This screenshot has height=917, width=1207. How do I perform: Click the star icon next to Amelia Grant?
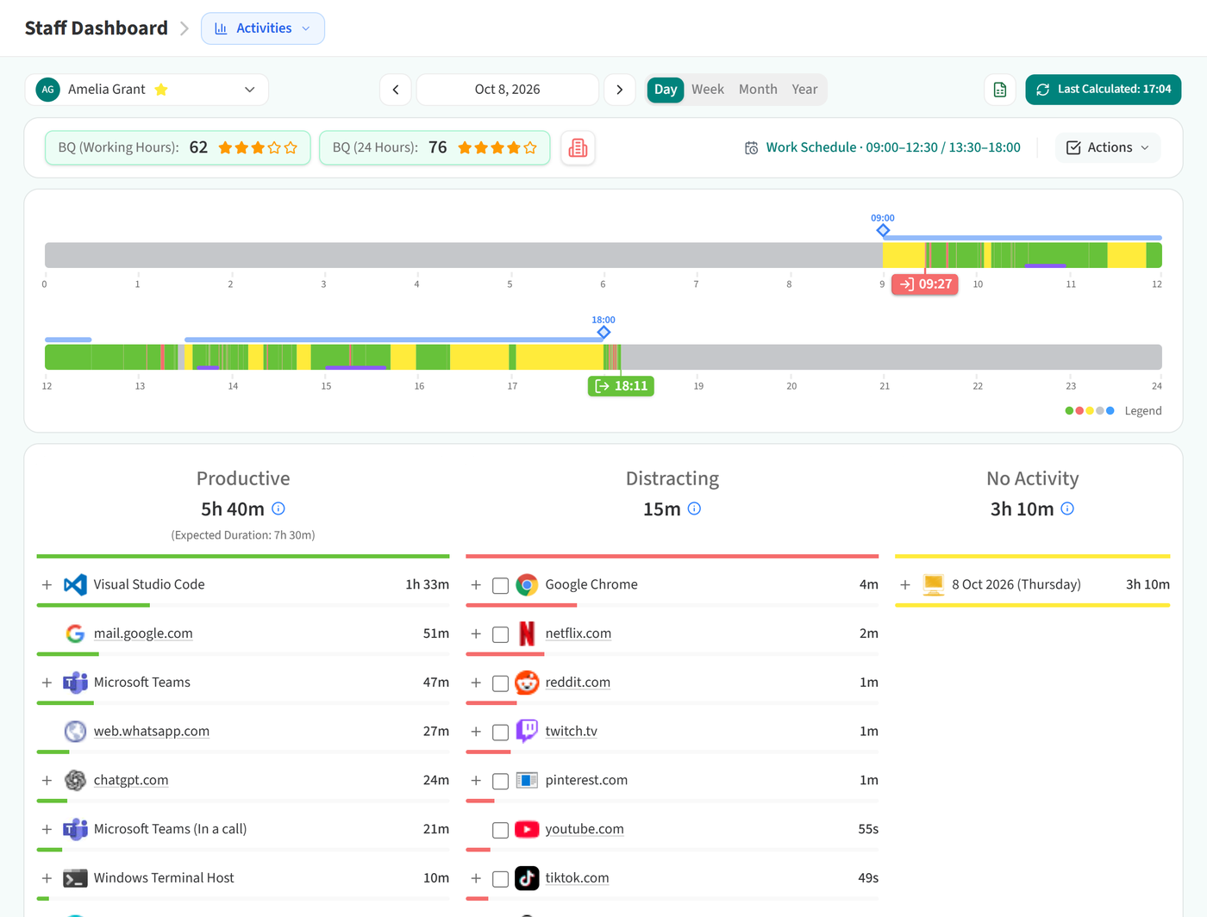click(161, 90)
